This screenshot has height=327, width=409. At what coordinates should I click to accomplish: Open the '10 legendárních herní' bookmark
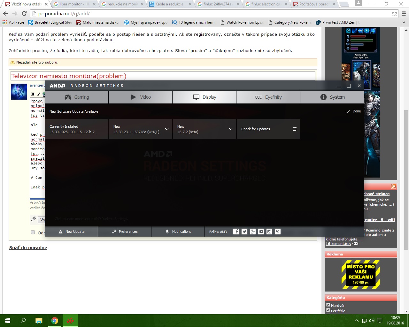coord(194,22)
